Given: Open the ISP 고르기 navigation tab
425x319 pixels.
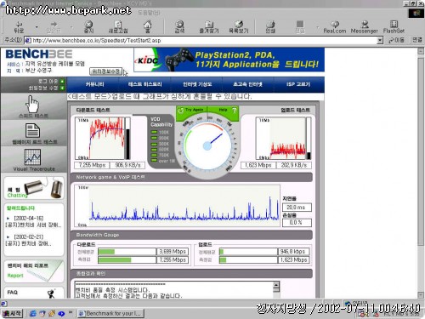Looking at the screenshot, I should [298, 84].
